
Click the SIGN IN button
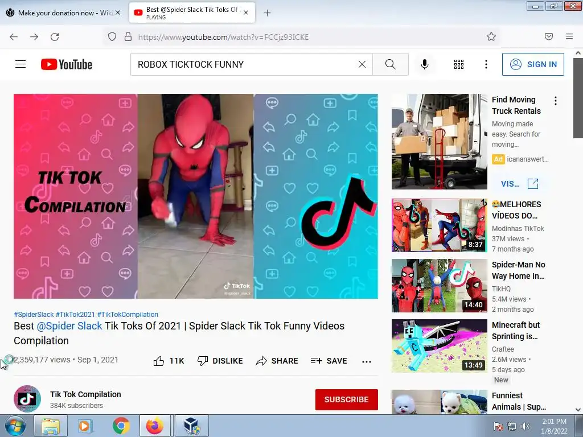[533, 64]
